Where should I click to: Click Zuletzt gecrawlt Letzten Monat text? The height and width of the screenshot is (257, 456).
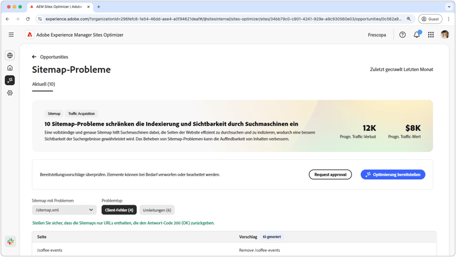click(401, 69)
